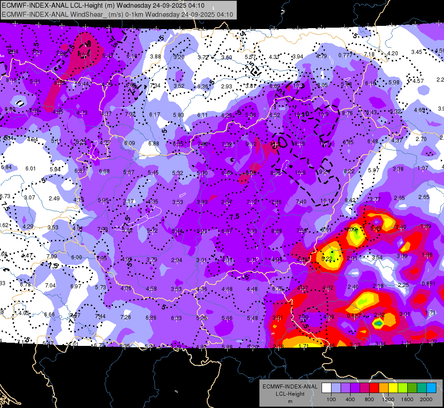Click the wind shear value 6.33
The image size is (444, 408).
[x=176, y=318]
